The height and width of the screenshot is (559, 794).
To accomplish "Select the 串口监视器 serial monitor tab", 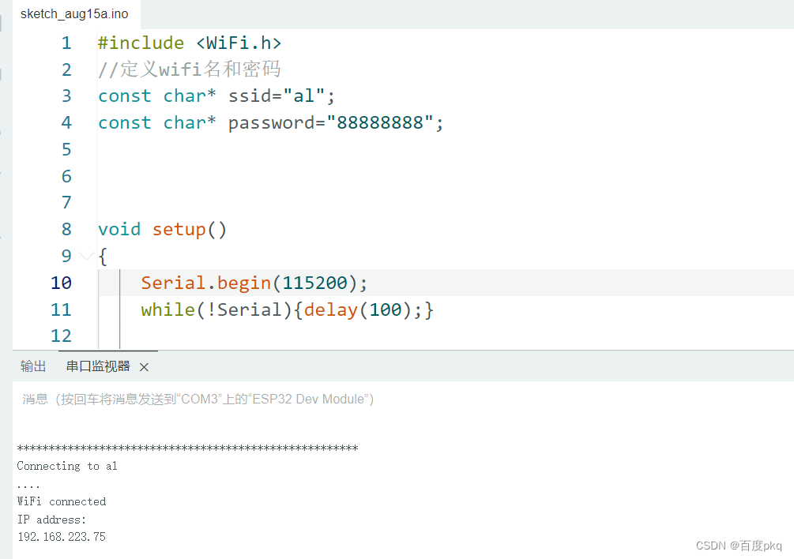I will pos(98,366).
